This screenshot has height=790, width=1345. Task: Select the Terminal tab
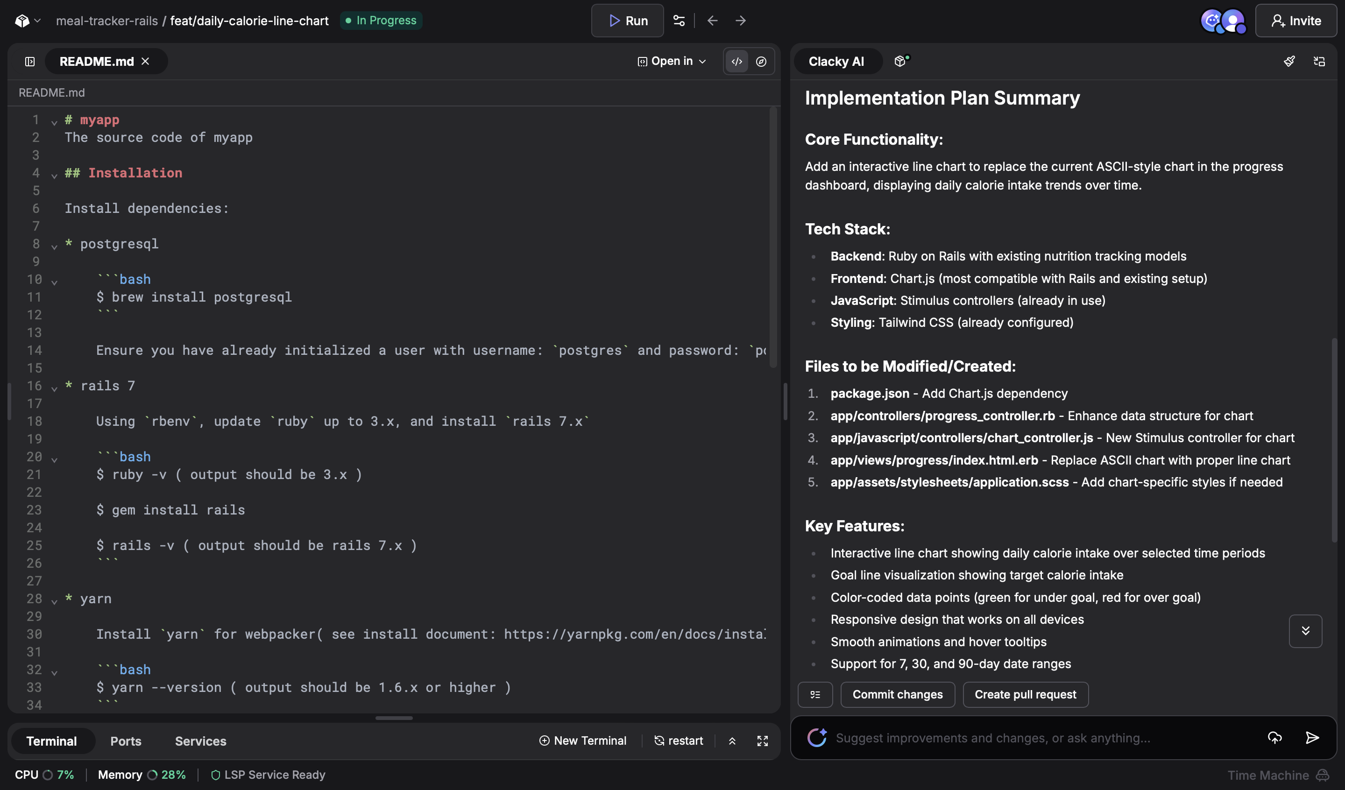[x=52, y=741]
